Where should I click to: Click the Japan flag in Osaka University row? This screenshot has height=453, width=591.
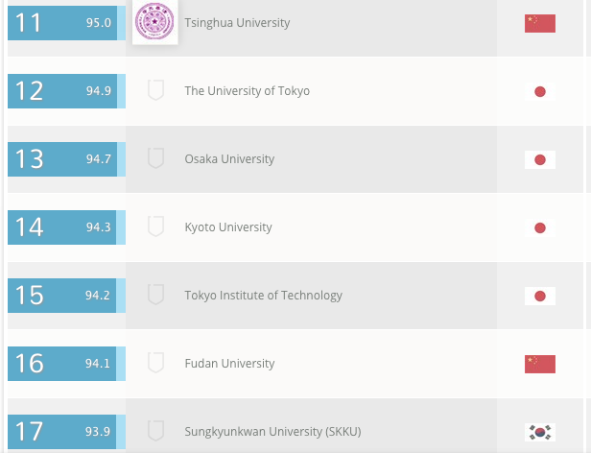point(540,160)
